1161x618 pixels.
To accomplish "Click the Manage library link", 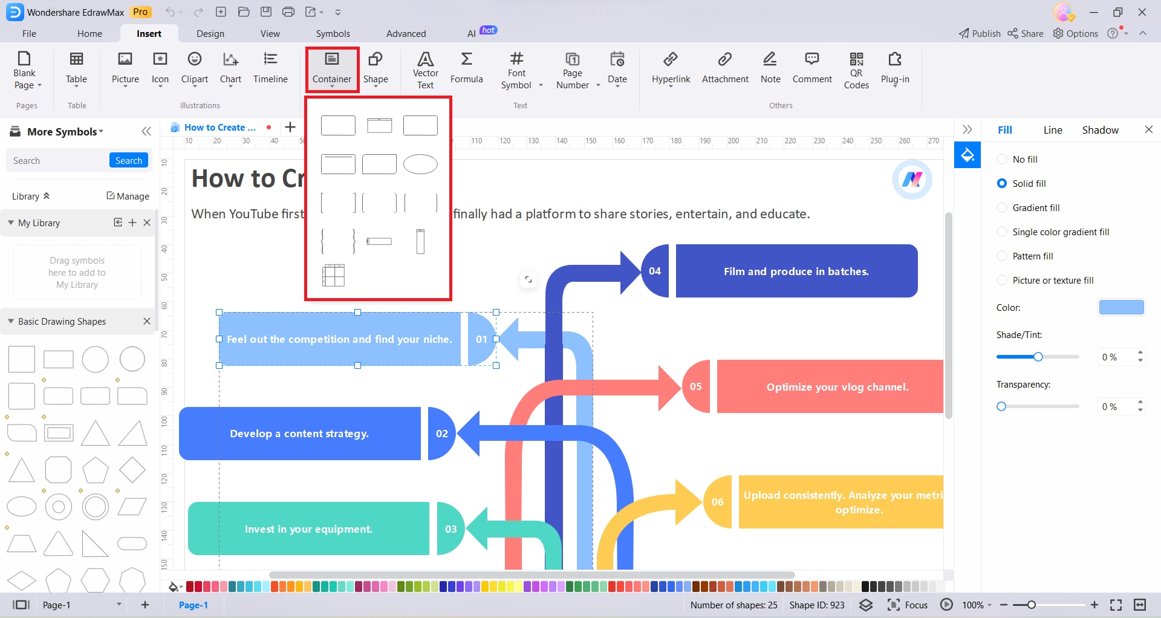I will click(x=128, y=196).
